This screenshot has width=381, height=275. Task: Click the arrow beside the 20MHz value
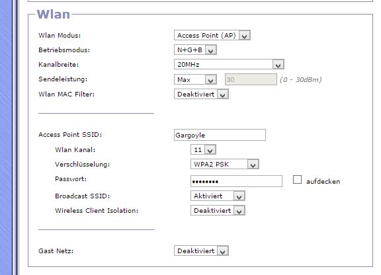tap(278, 65)
